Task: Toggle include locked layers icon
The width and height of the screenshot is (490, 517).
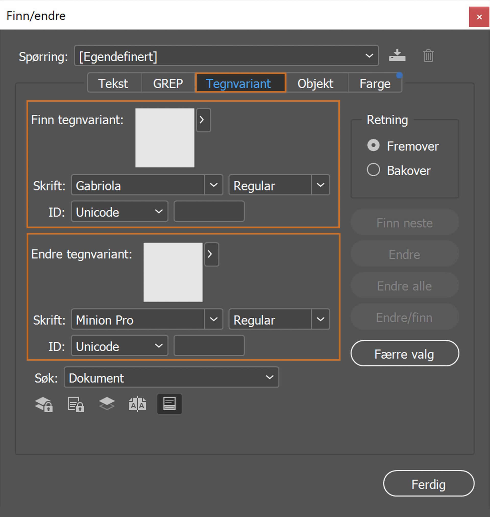Action: (x=44, y=404)
